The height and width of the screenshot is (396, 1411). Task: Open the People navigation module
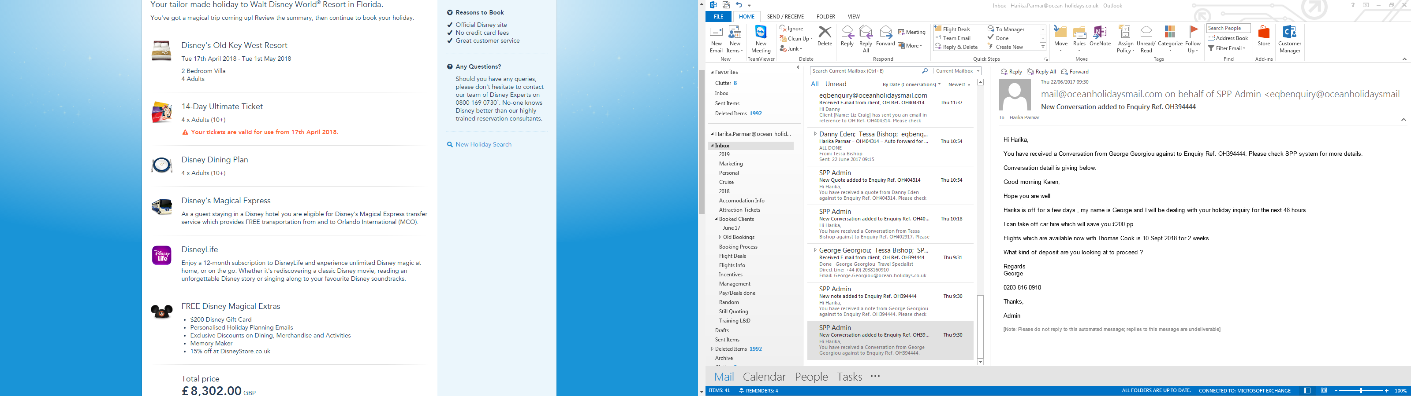[x=811, y=376]
